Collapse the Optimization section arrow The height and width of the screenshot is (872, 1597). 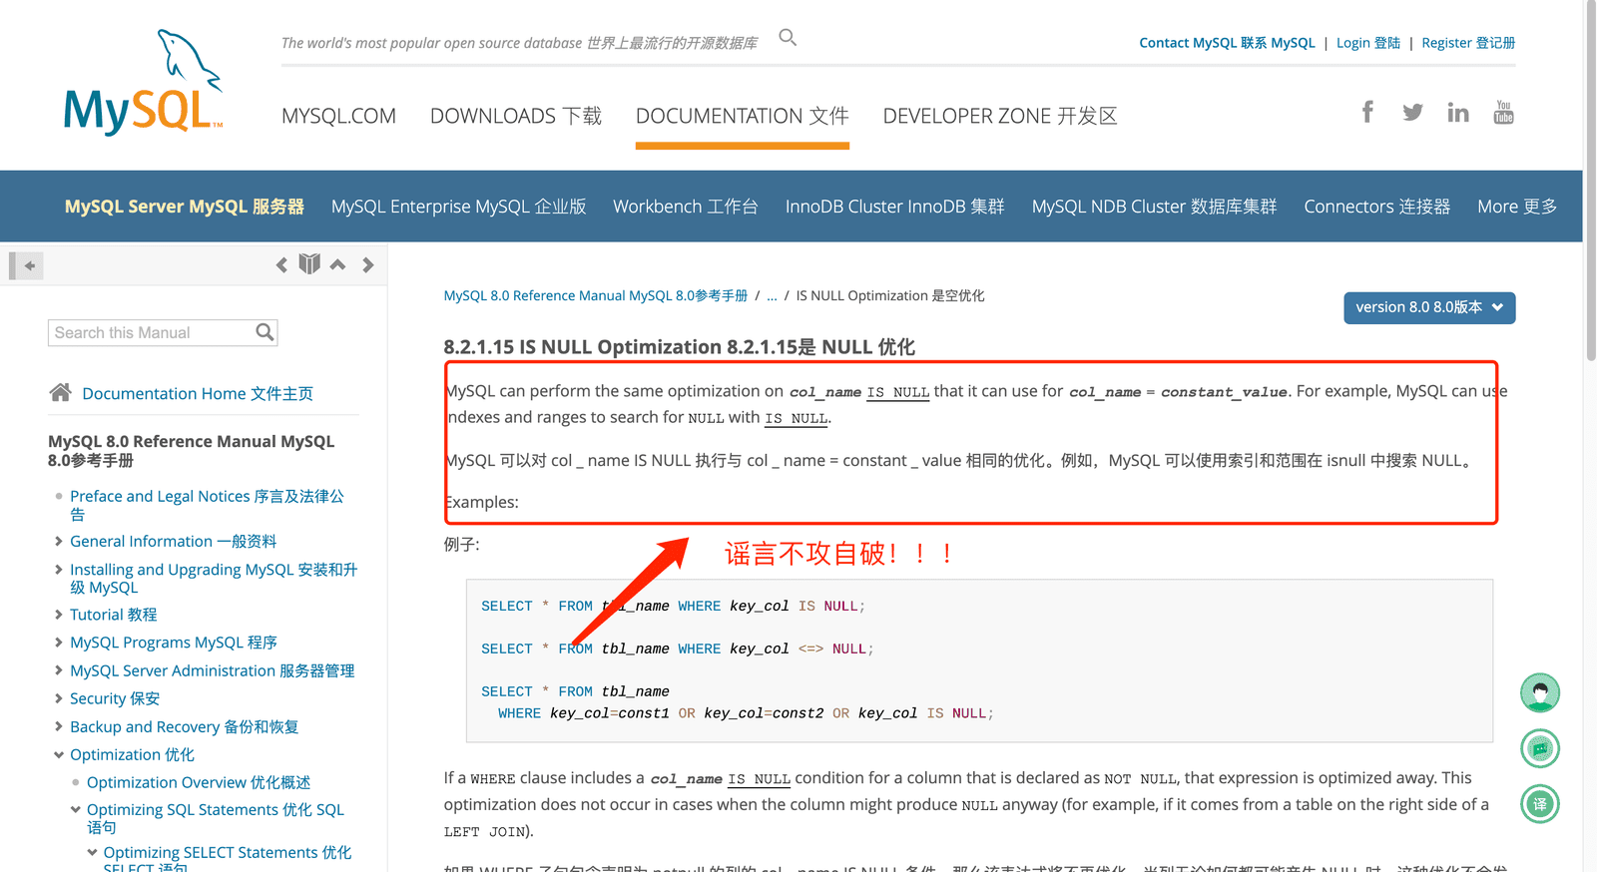click(59, 755)
